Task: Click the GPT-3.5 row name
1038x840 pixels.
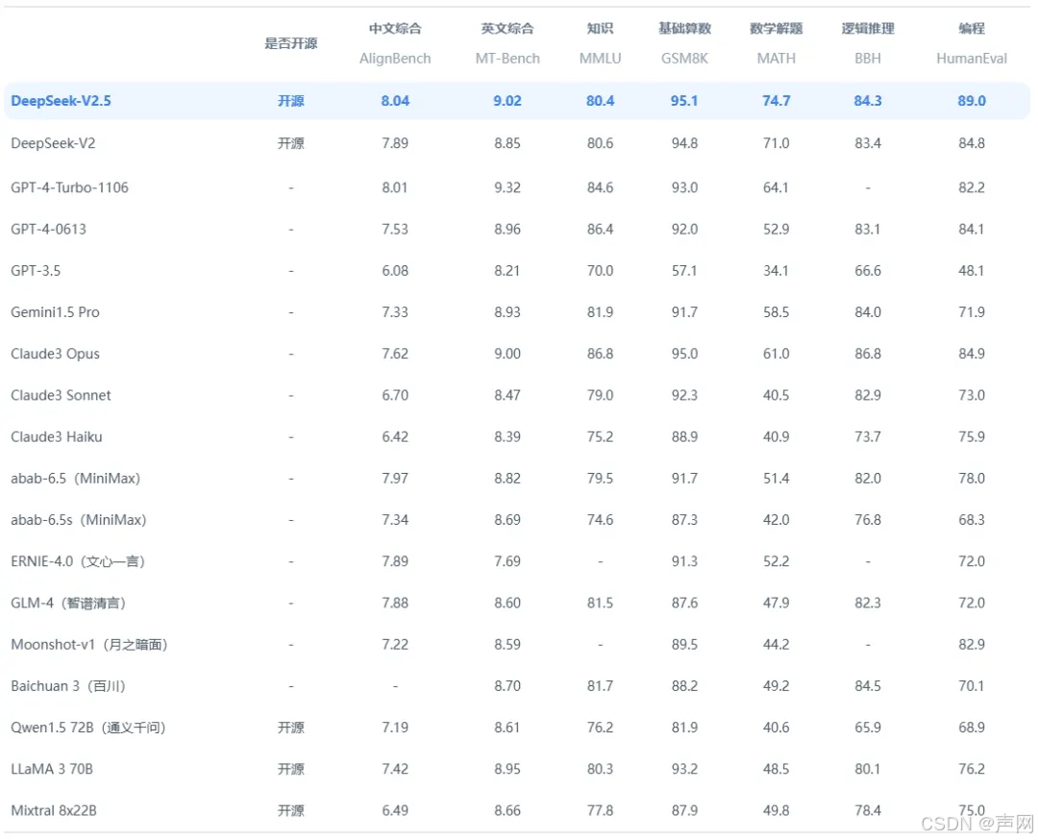Action: click(x=36, y=271)
